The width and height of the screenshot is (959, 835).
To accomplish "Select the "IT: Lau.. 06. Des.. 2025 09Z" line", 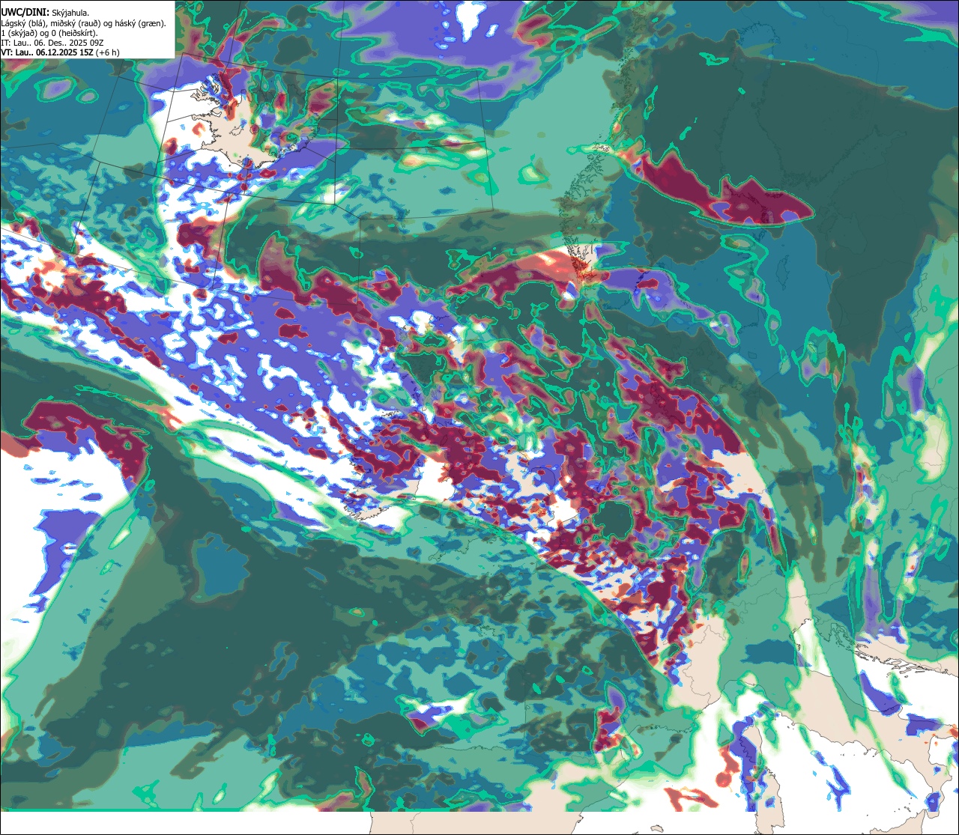I will [x=52, y=43].
